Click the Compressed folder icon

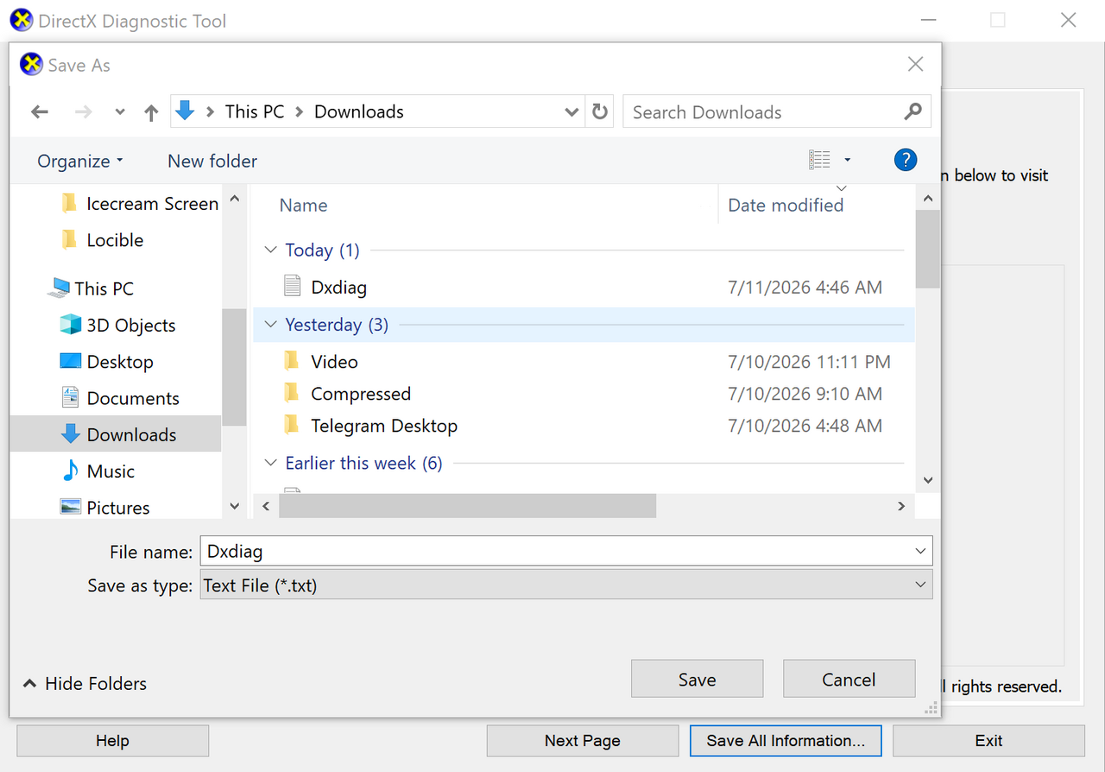(x=292, y=393)
